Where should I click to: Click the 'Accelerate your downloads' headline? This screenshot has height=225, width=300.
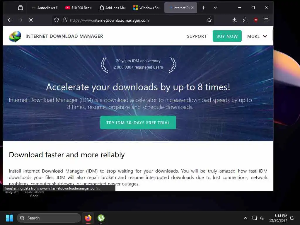(x=138, y=87)
